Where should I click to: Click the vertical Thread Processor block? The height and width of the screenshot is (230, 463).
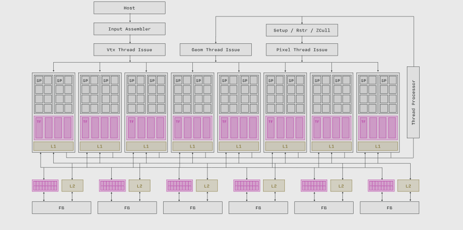point(413,102)
